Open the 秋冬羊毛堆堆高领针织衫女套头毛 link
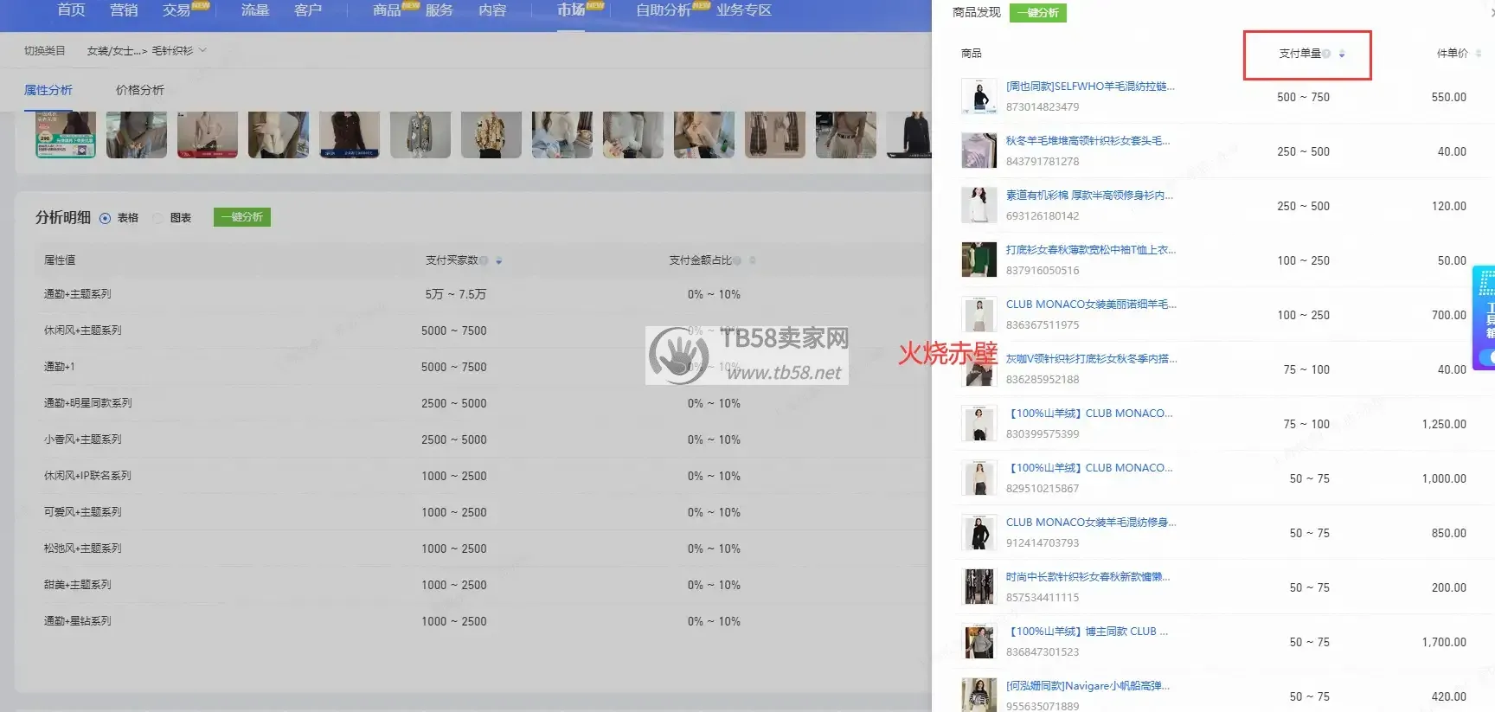The width and height of the screenshot is (1495, 712). (1088, 141)
